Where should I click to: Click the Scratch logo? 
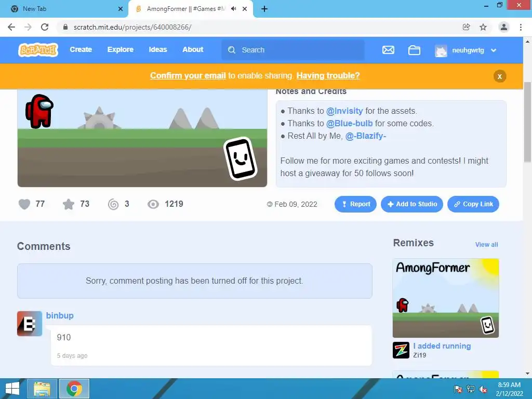(x=38, y=50)
